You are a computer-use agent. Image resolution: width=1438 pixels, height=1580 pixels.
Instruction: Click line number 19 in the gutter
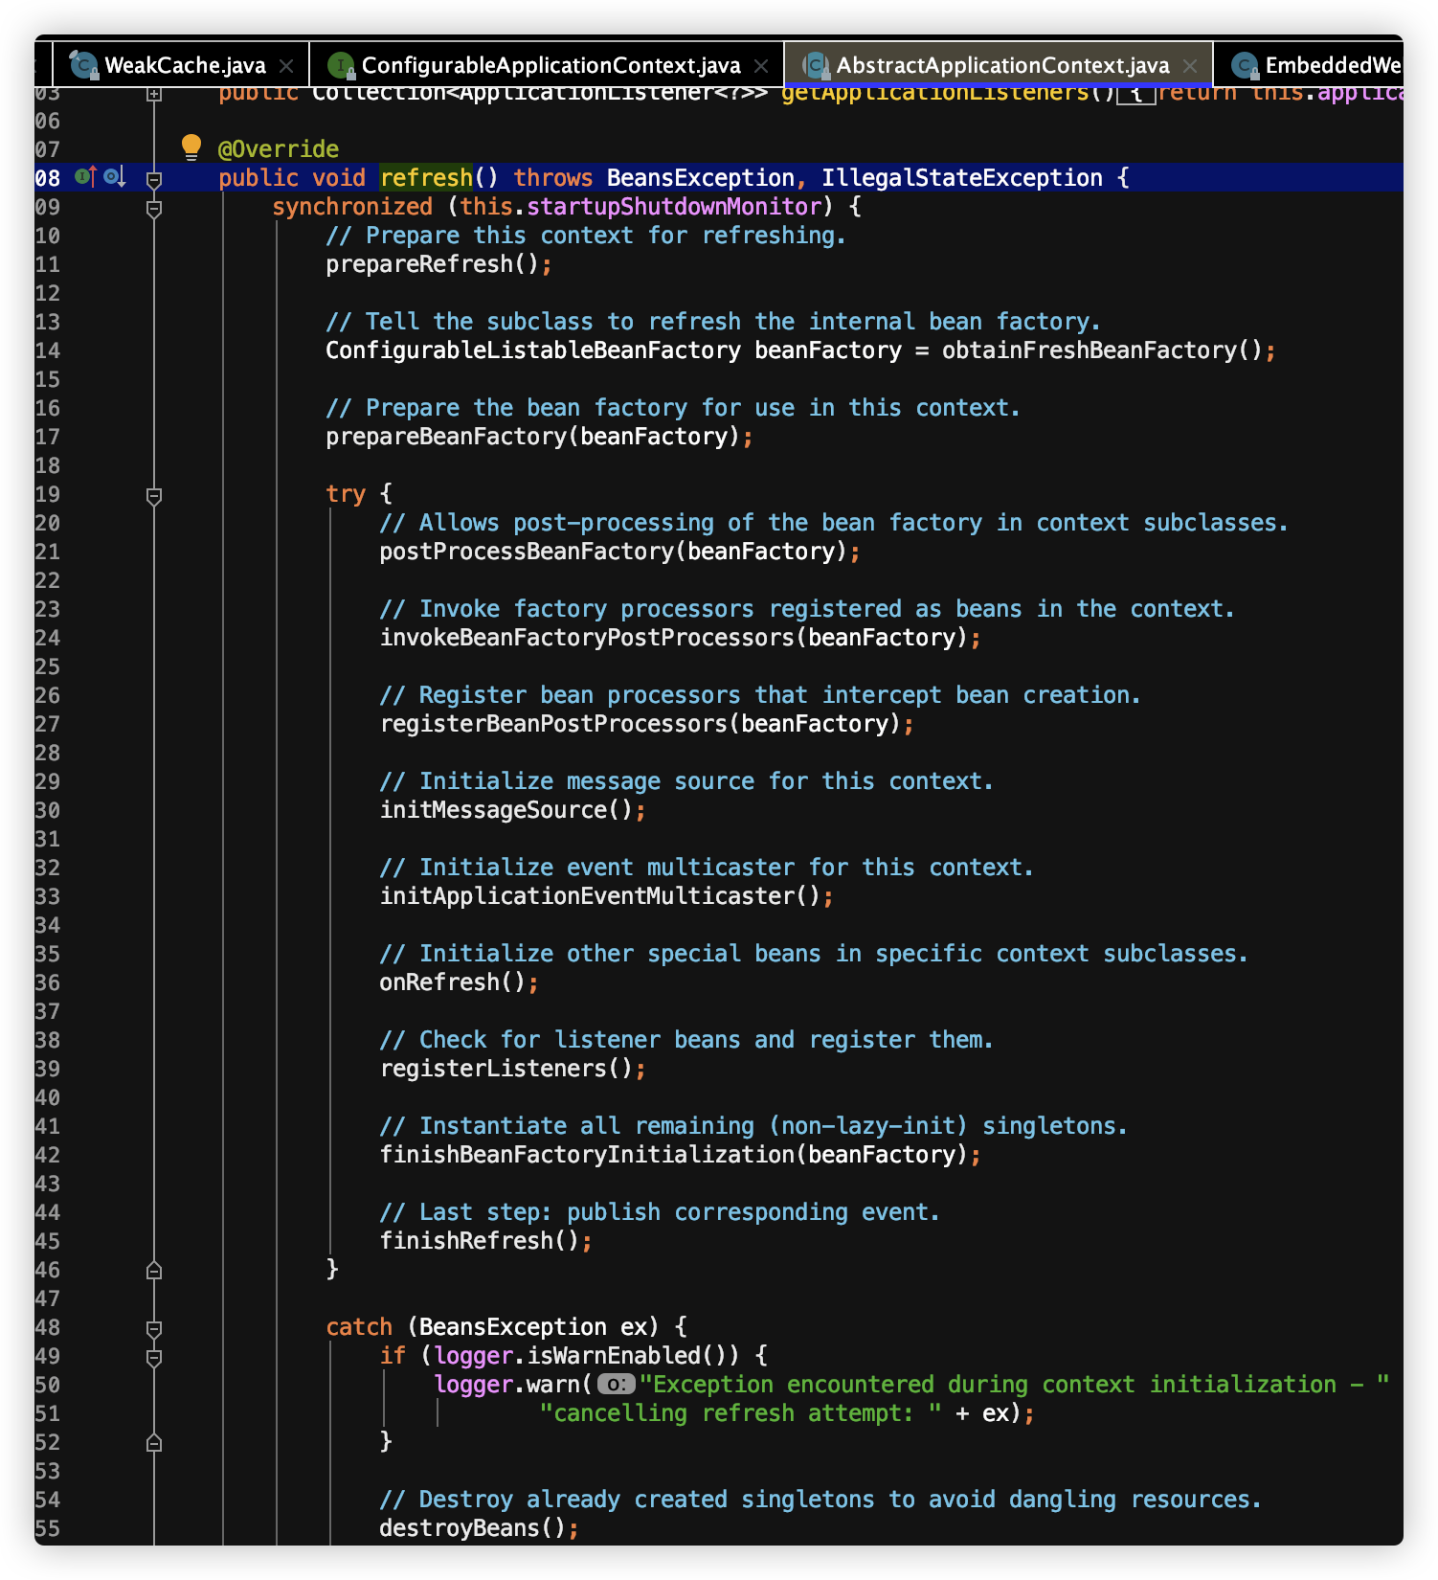[x=48, y=493]
